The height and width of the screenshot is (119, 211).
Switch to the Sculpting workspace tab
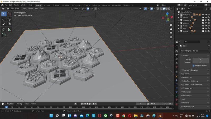[x=56, y=5]
